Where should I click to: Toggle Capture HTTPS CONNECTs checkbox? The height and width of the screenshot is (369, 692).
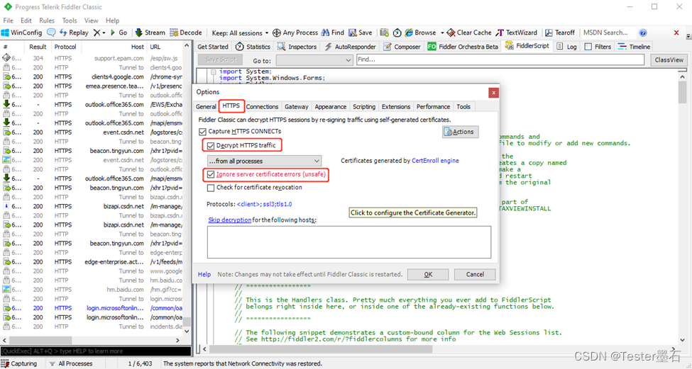(202, 131)
